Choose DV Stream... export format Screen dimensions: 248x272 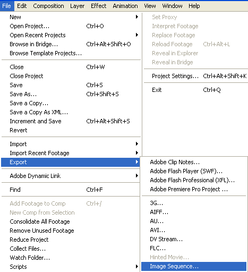[x=194, y=239]
